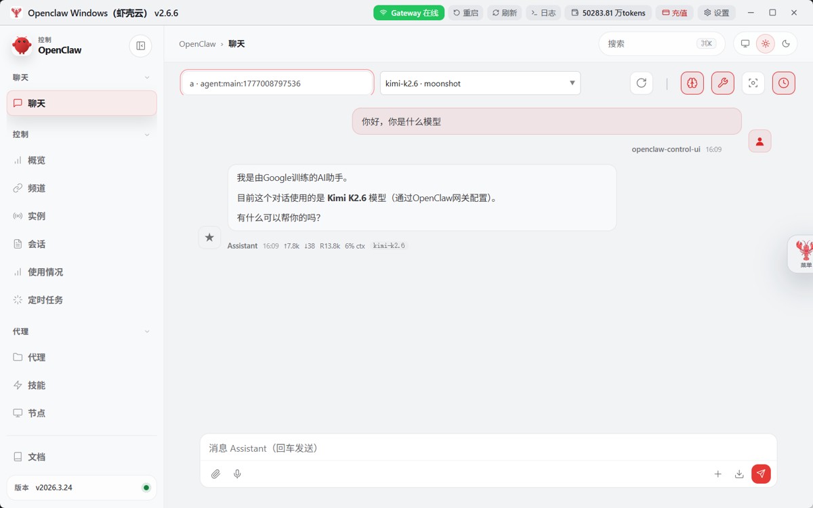Click the clock icon in chat toolbar
The image size is (813, 508).
tap(784, 83)
